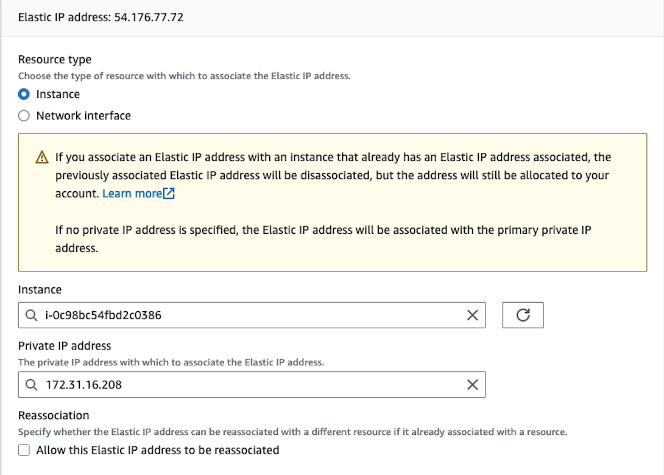Viewport: 664px width, 475px height.
Task: Click the magnifier icon in Private IP field
Action: pos(32,385)
